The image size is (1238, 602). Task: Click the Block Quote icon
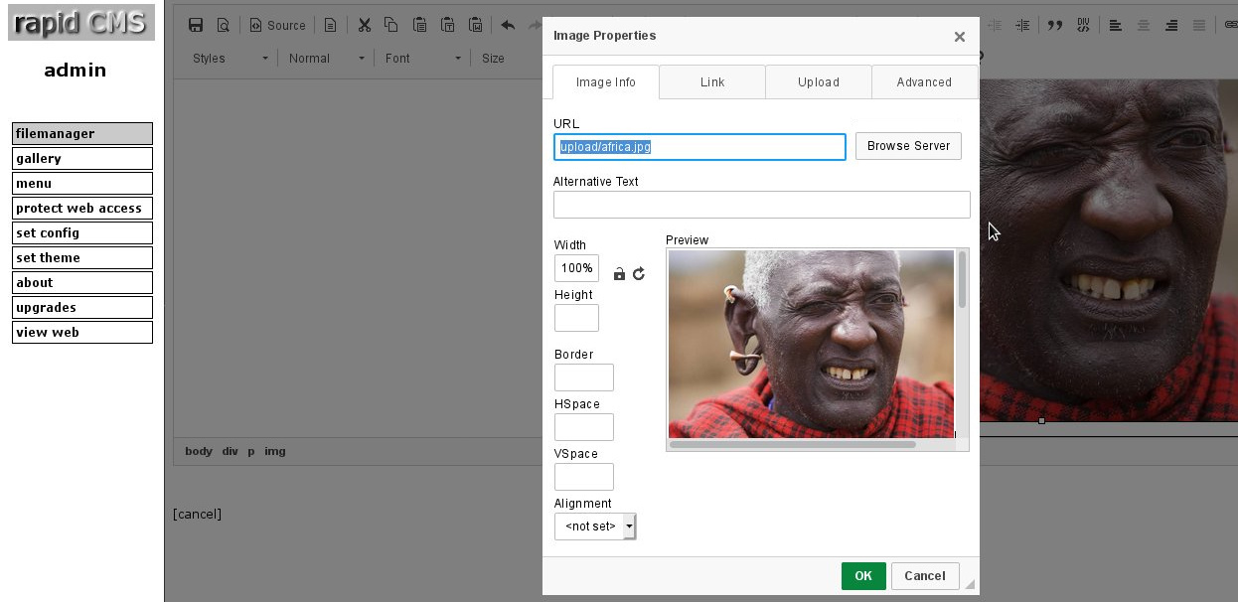tap(1055, 26)
